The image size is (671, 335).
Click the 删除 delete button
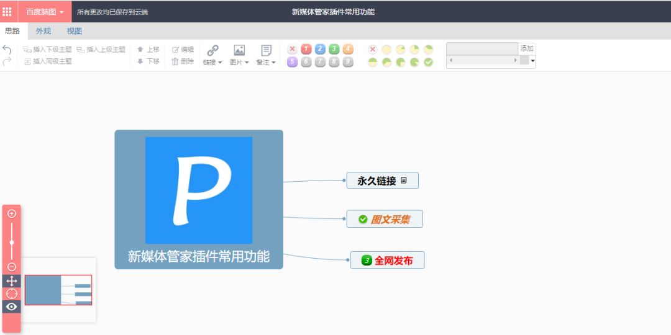[183, 61]
